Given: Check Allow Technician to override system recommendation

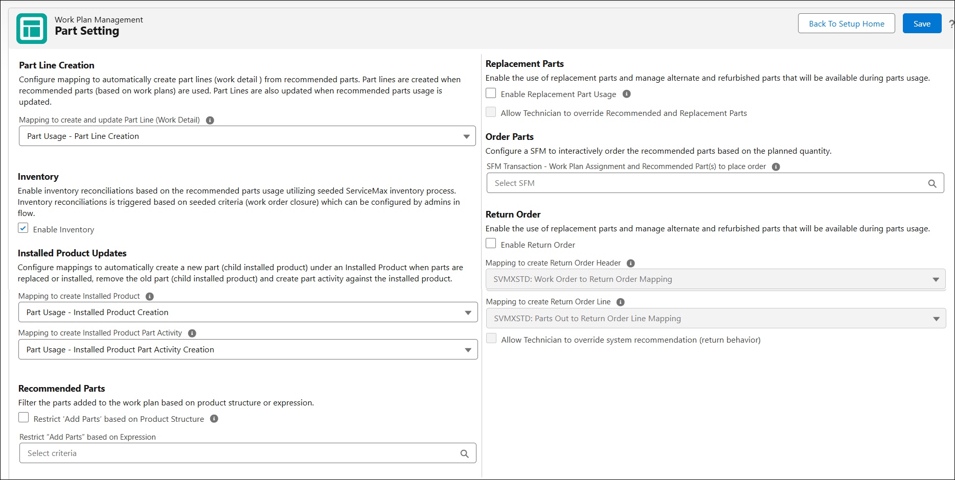Looking at the screenshot, I should click(x=491, y=339).
